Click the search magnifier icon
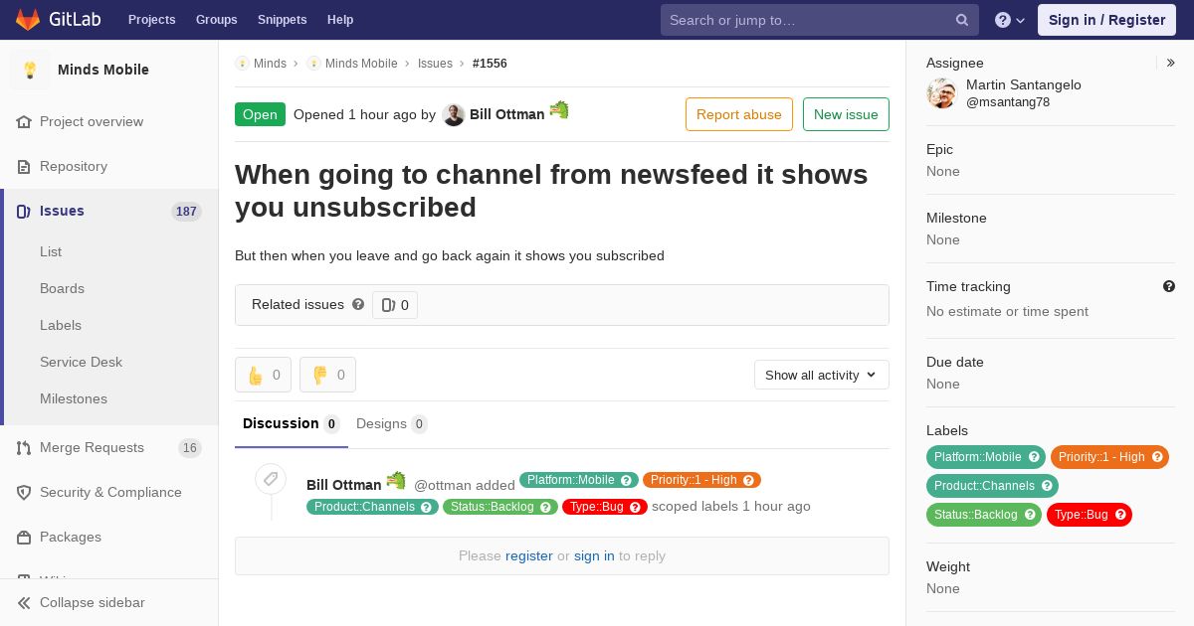1194x626 pixels. tap(962, 20)
